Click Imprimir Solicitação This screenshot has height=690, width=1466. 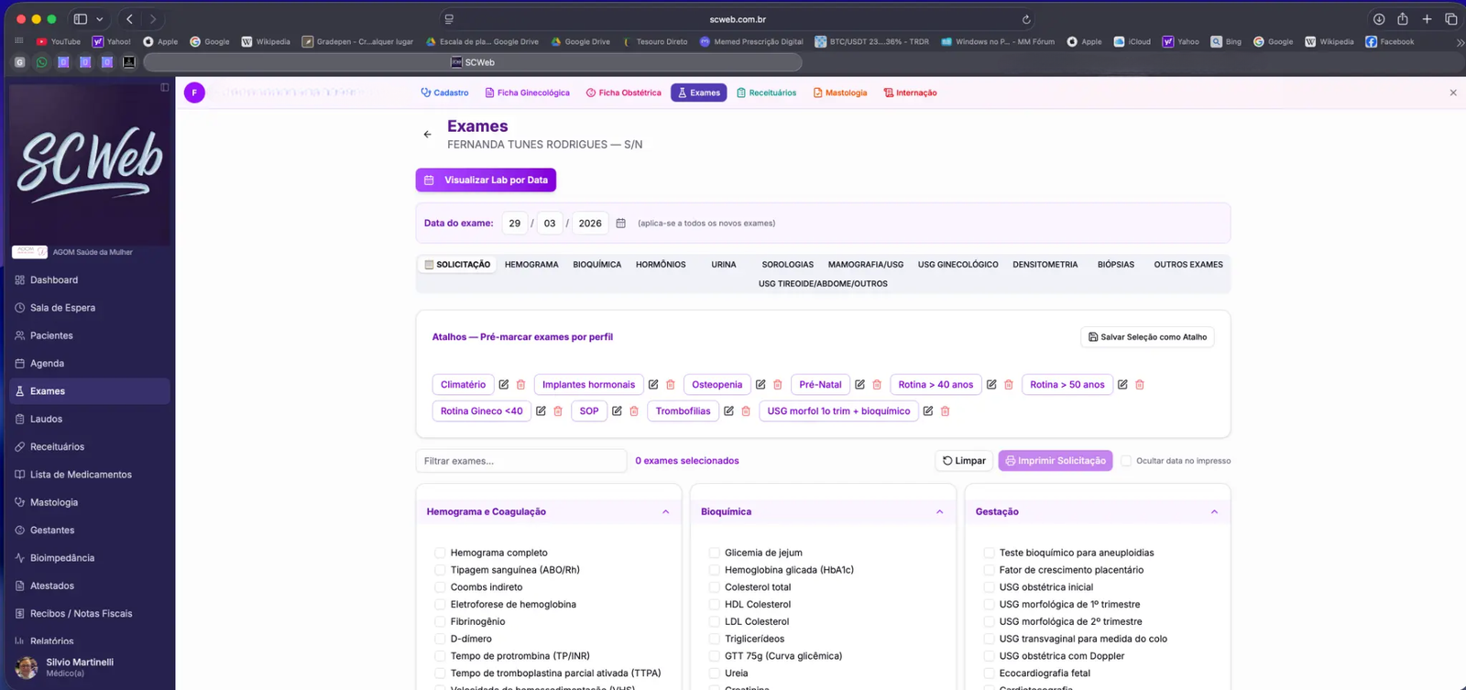point(1056,461)
